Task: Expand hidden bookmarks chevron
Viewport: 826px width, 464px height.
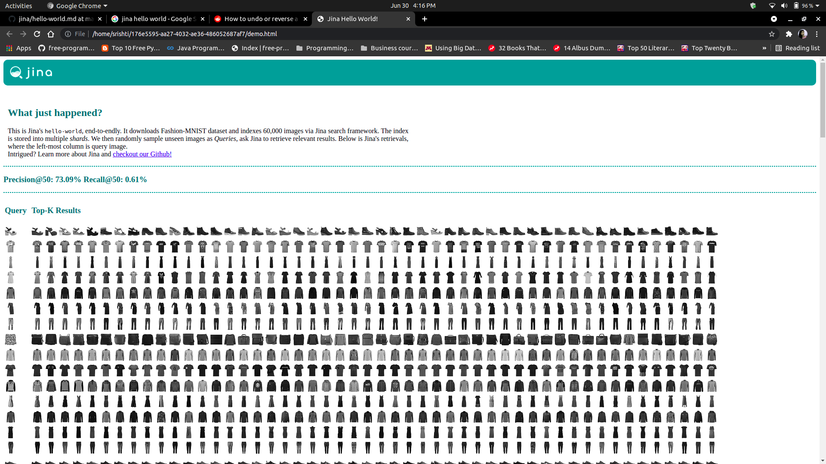Action: click(764, 48)
